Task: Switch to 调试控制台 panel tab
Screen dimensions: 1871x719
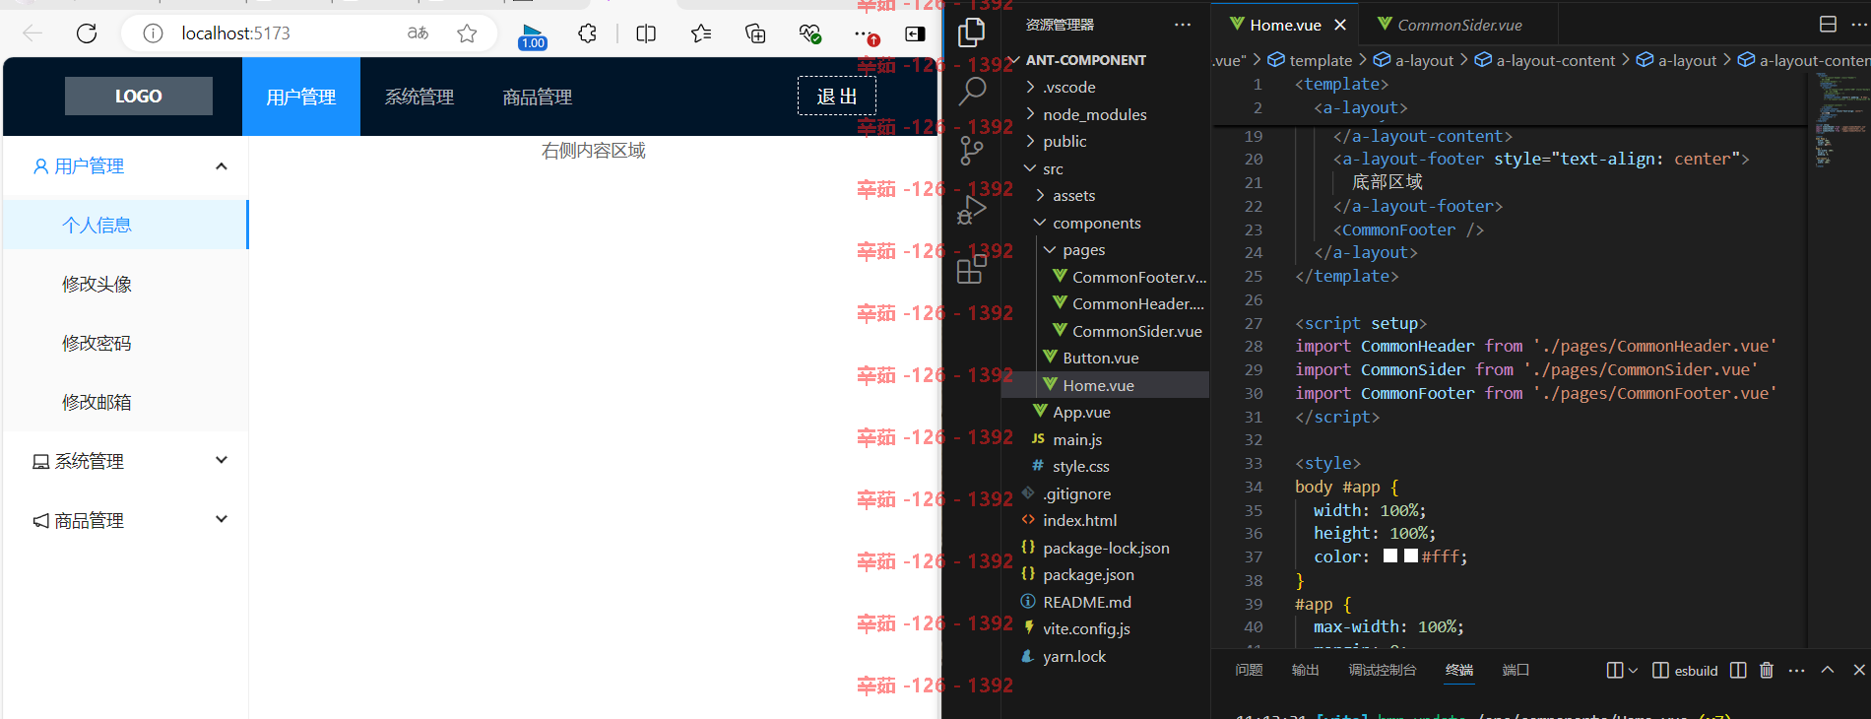Action: click(1382, 670)
